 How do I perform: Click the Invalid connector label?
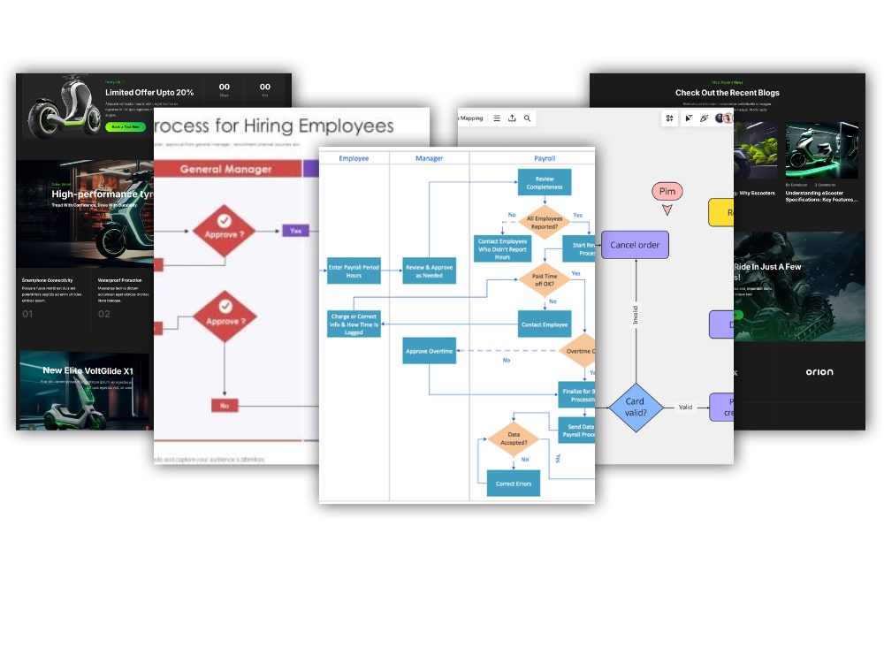click(x=636, y=316)
